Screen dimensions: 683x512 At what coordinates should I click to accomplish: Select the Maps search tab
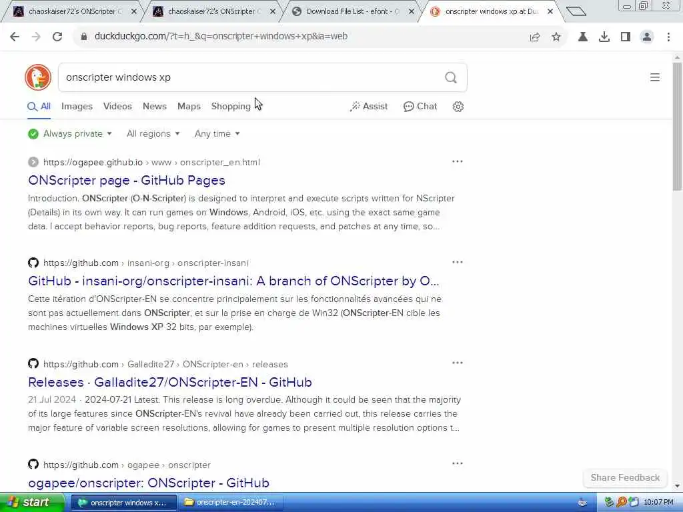click(x=189, y=106)
